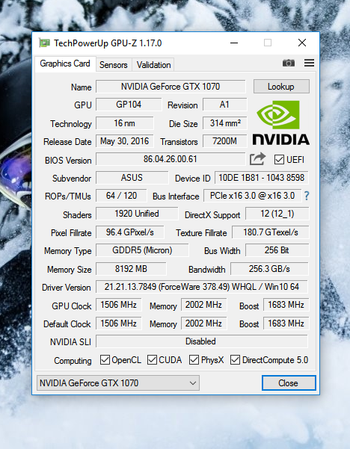Click the GPU Clock row Boost 1683 MHz field
The width and height of the screenshot is (350, 449).
286,305
